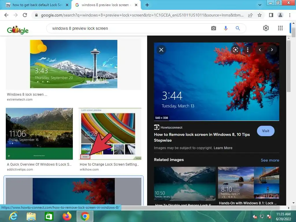The width and height of the screenshot is (296, 222).
Task: Click the blue magnifier search button
Action: (x=238, y=28)
